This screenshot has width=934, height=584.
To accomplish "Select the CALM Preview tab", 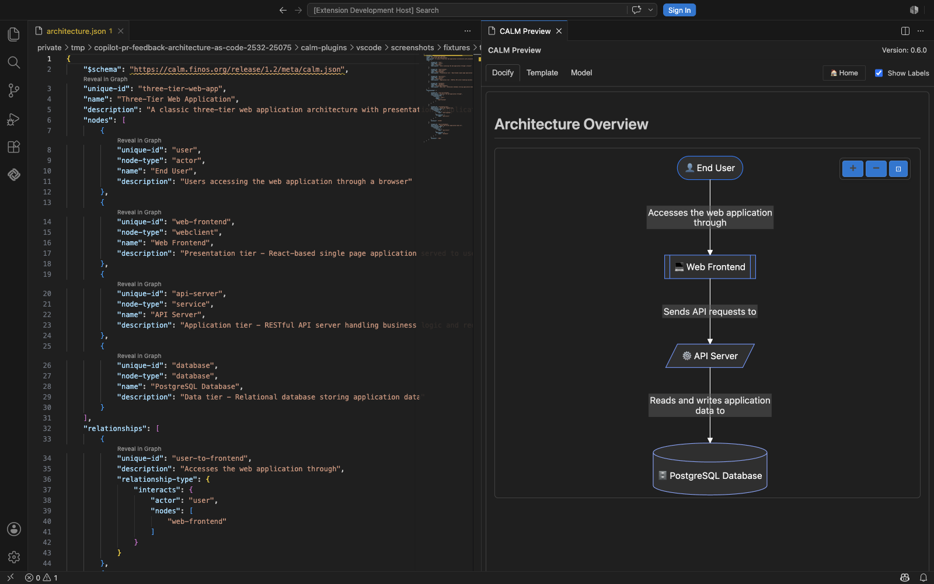I will (x=524, y=31).
